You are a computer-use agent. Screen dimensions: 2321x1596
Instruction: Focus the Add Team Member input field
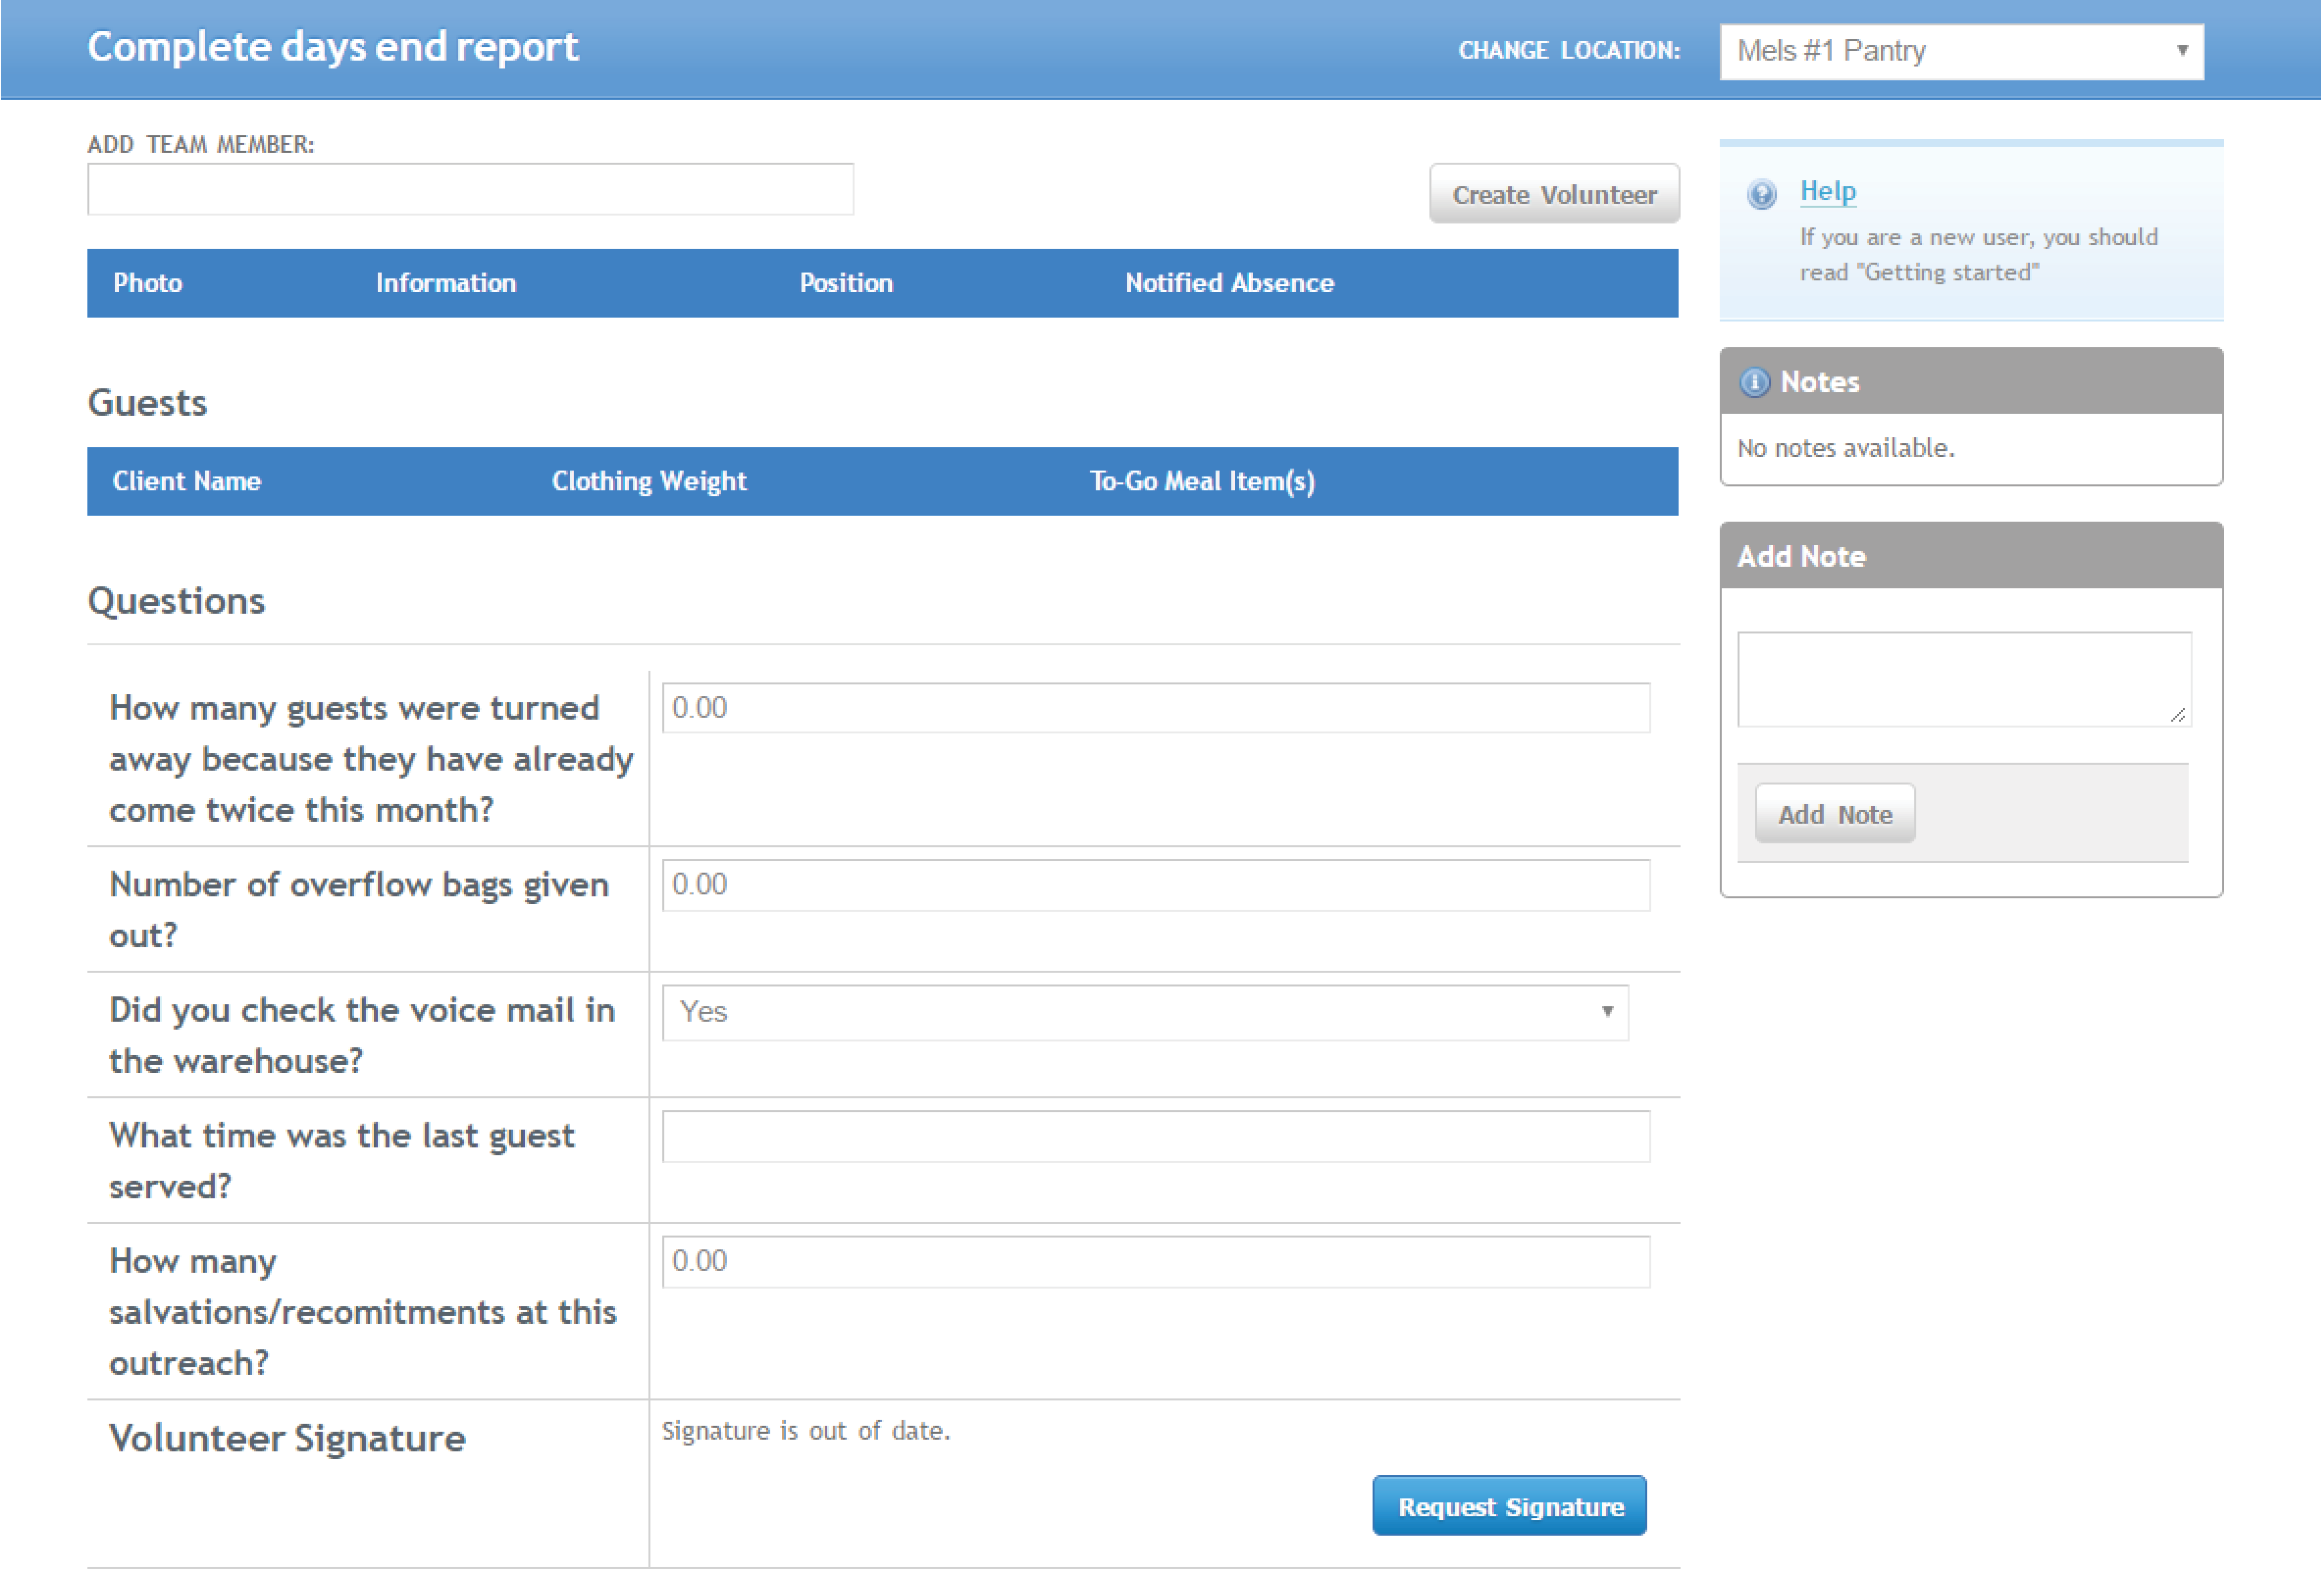470,188
